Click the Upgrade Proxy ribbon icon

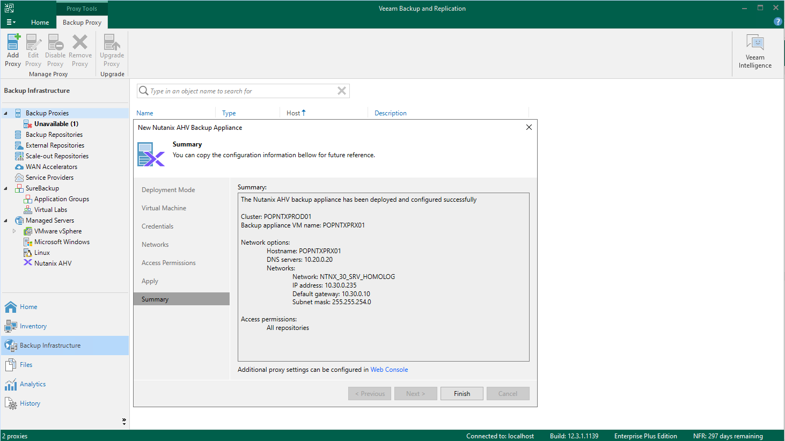pos(112,42)
